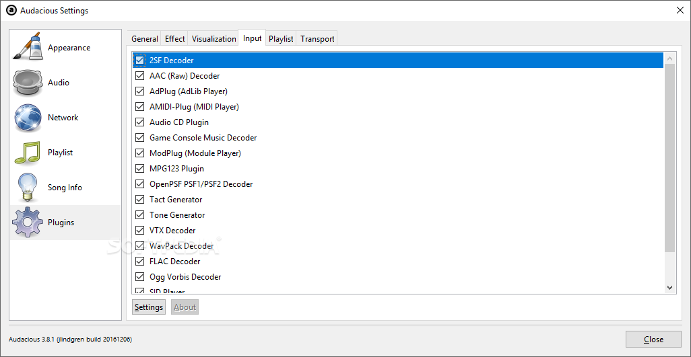Image resolution: width=691 pixels, height=357 pixels.
Task: Select the Tone Generator row text
Action: coord(177,215)
